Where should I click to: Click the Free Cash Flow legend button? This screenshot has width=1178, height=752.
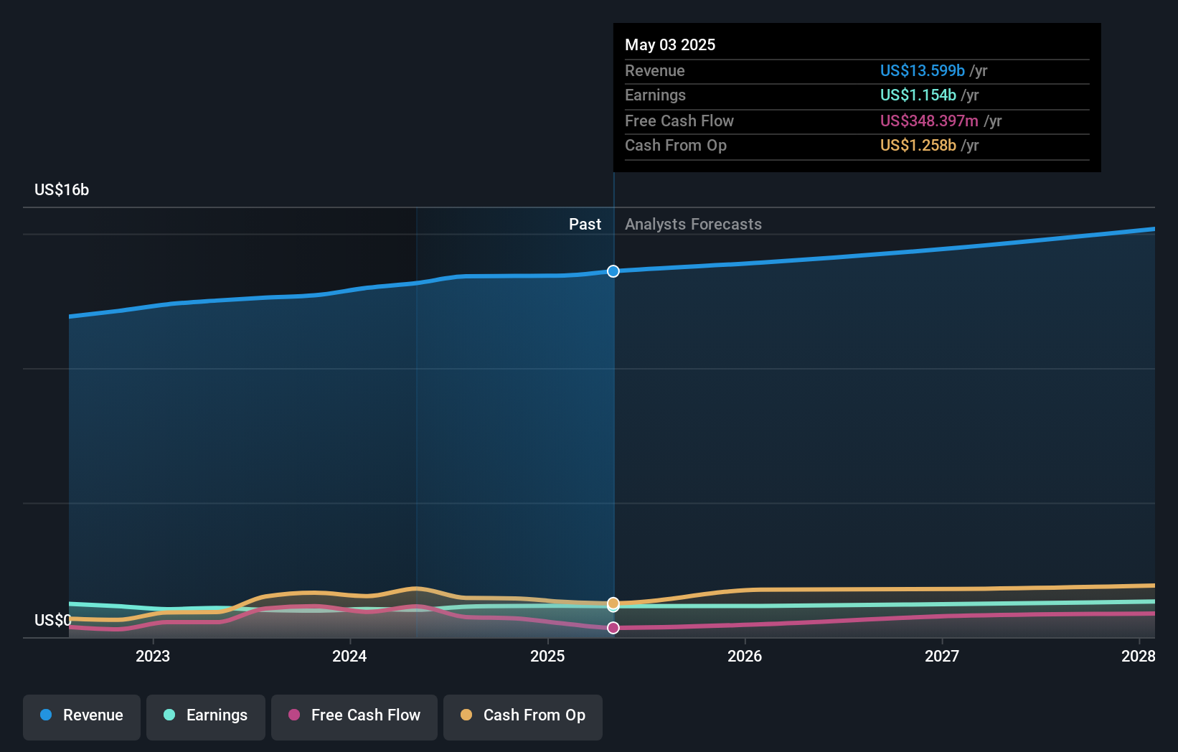click(354, 717)
